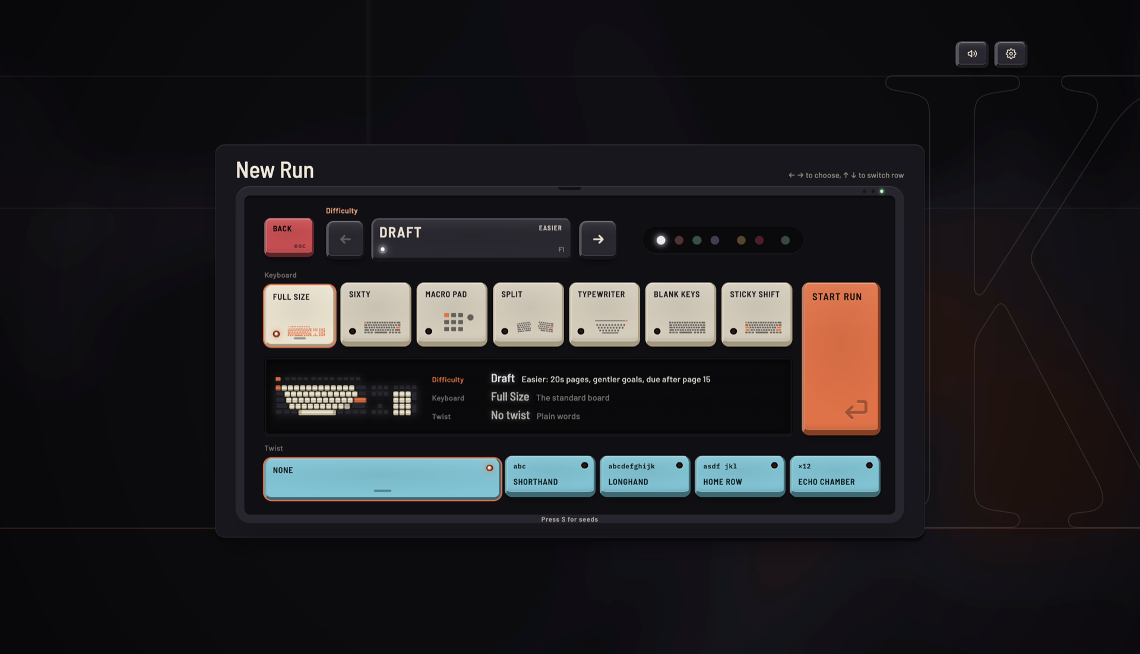Image resolution: width=1140 pixels, height=654 pixels.
Task: Choose the fourth purple difficulty dot
Action: [x=715, y=240]
